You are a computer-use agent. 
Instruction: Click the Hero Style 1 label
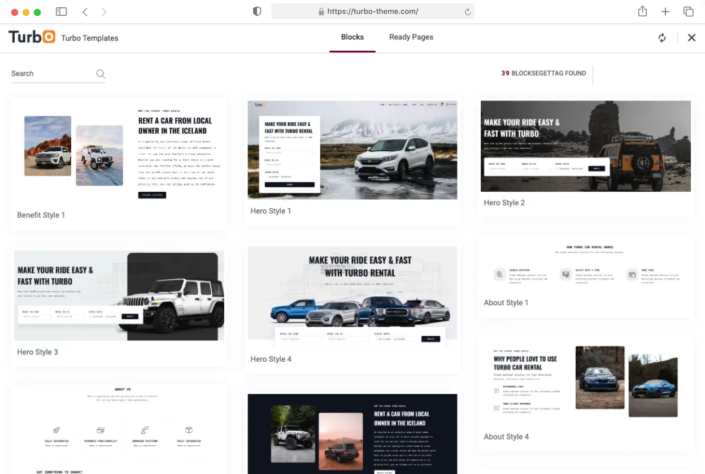click(x=271, y=211)
